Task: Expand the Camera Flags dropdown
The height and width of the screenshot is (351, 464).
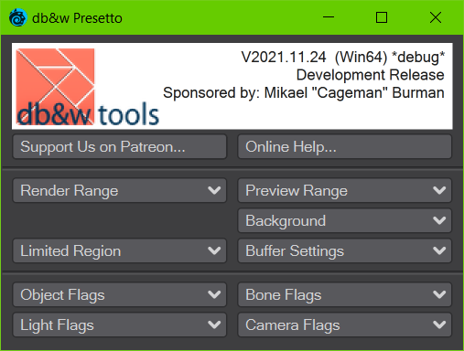Action: [x=344, y=324]
